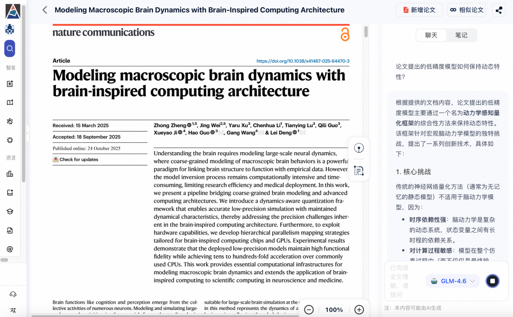Viewport: 513px width, 317px height.
Task: Select the blue search icon in sidebar
Action: [10, 48]
